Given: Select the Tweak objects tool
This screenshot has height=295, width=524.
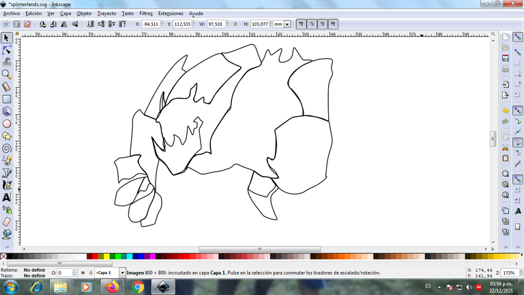Looking at the screenshot, I should click(6, 62).
